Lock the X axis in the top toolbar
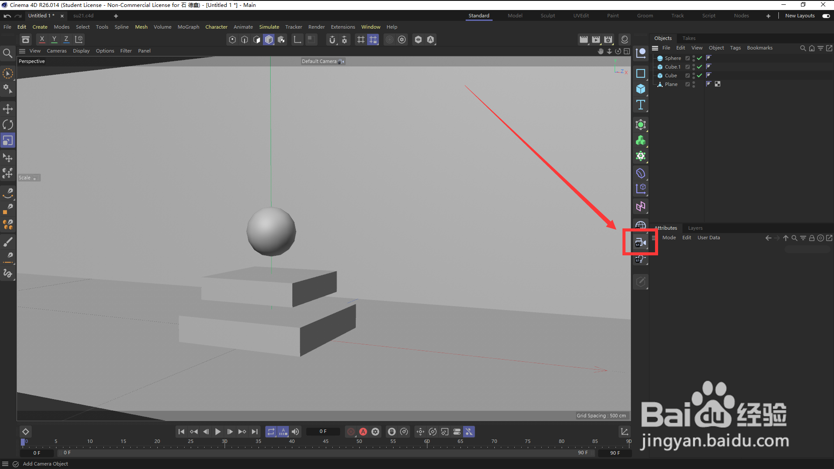 (42, 40)
